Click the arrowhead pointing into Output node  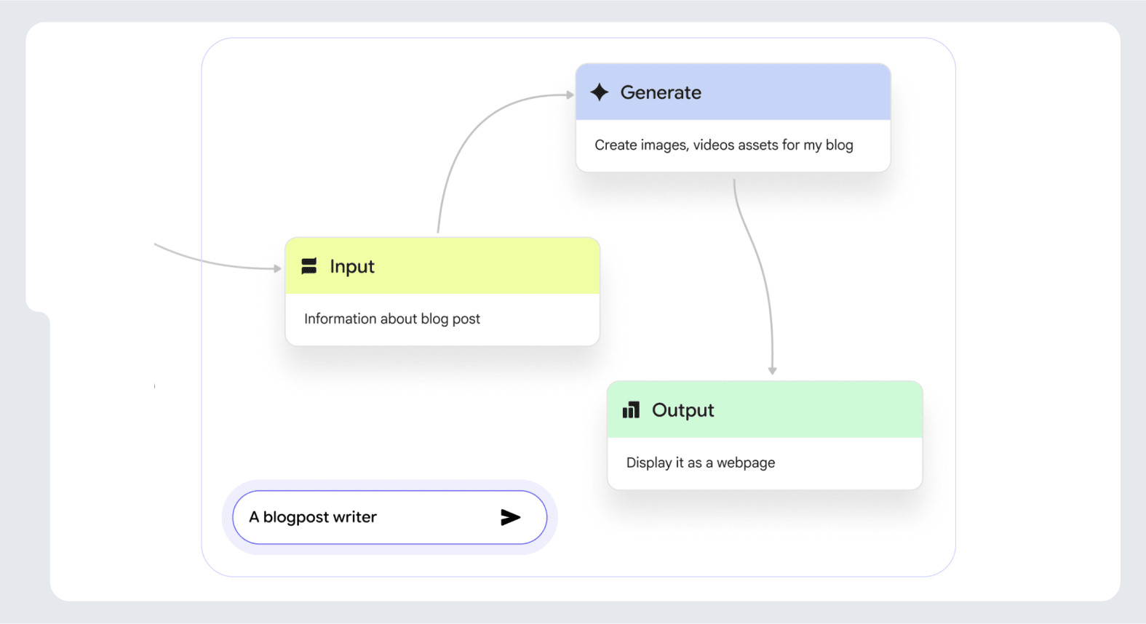click(x=773, y=370)
